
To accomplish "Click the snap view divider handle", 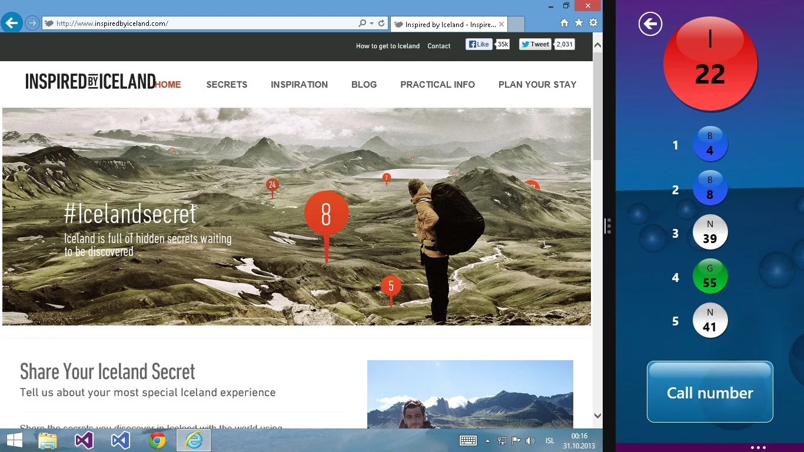I will click(609, 226).
